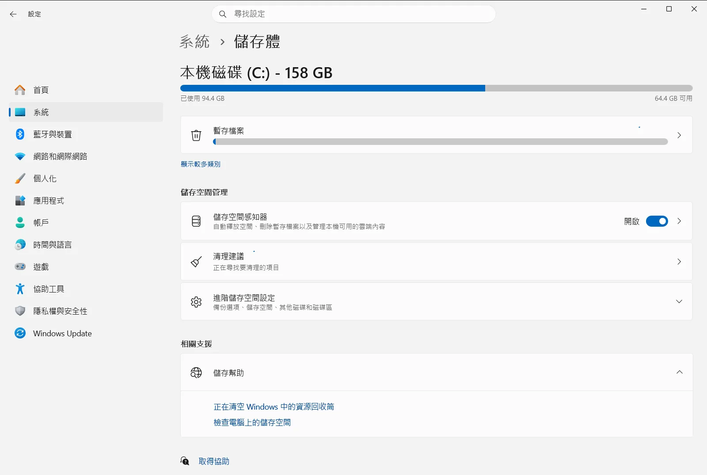707x475 pixels.
Task: Click the 協助工具 accessibility icon
Action: click(20, 289)
